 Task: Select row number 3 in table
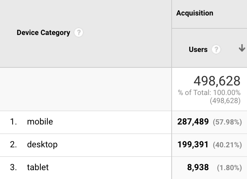click(13, 168)
